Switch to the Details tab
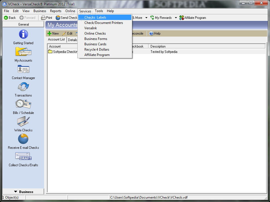The image size is (270, 202). [x=73, y=40]
